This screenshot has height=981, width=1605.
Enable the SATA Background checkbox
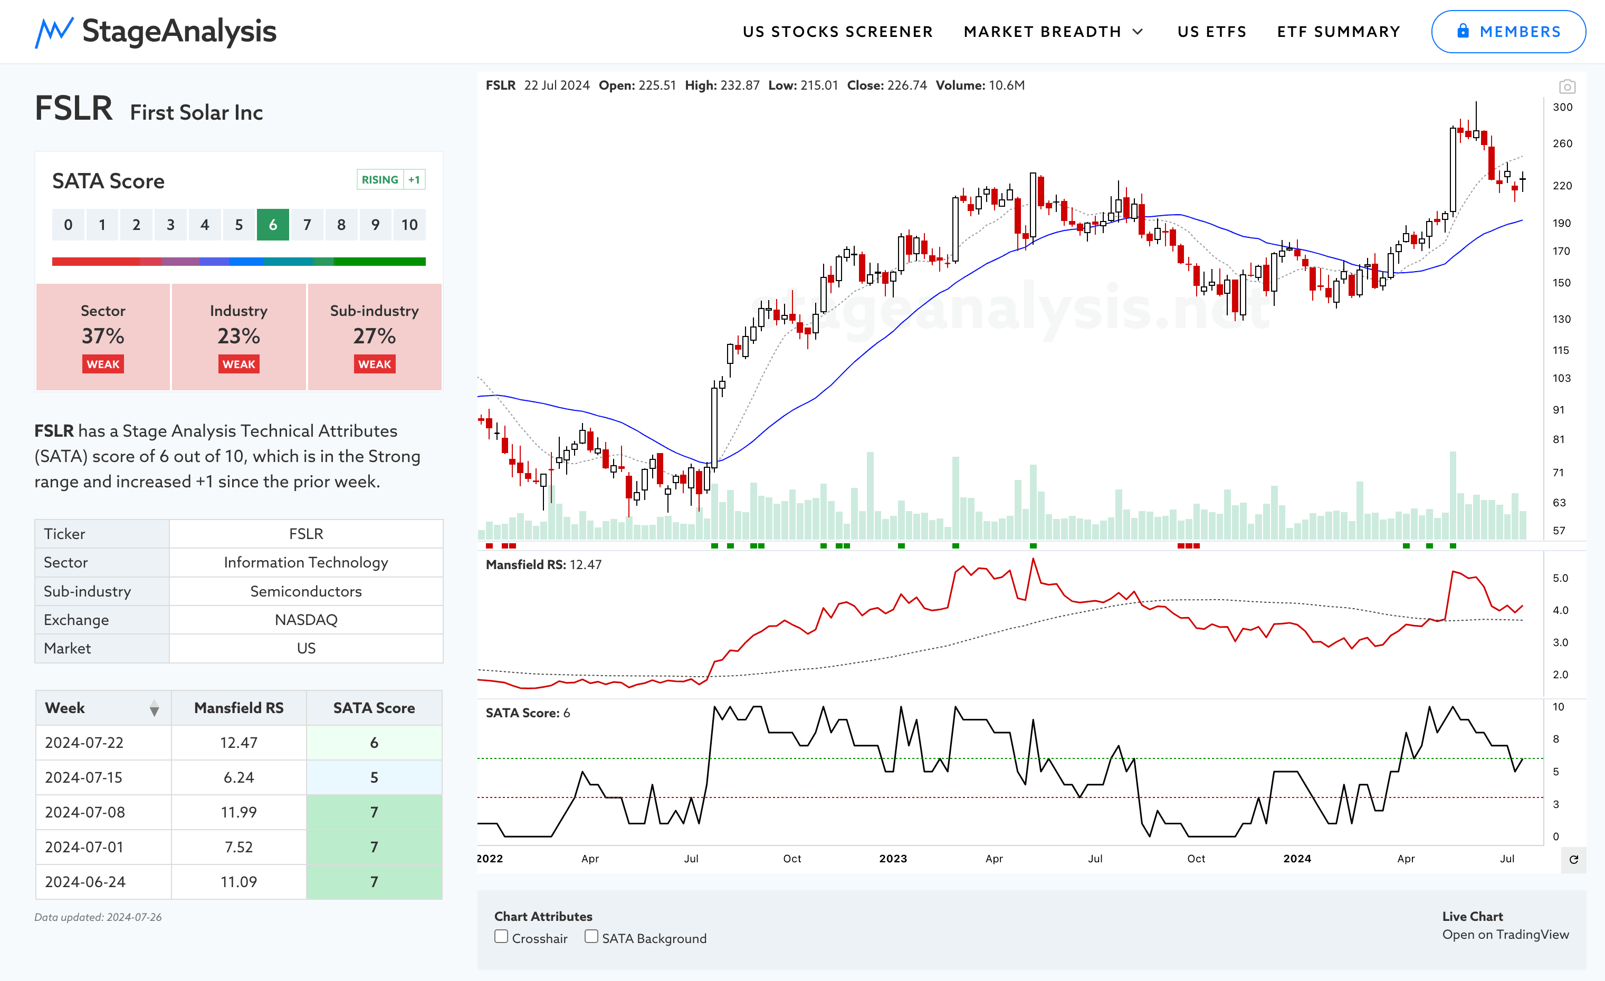pyautogui.click(x=591, y=937)
